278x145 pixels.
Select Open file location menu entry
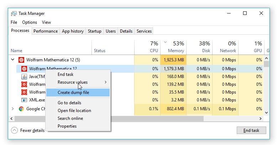click(x=78, y=111)
